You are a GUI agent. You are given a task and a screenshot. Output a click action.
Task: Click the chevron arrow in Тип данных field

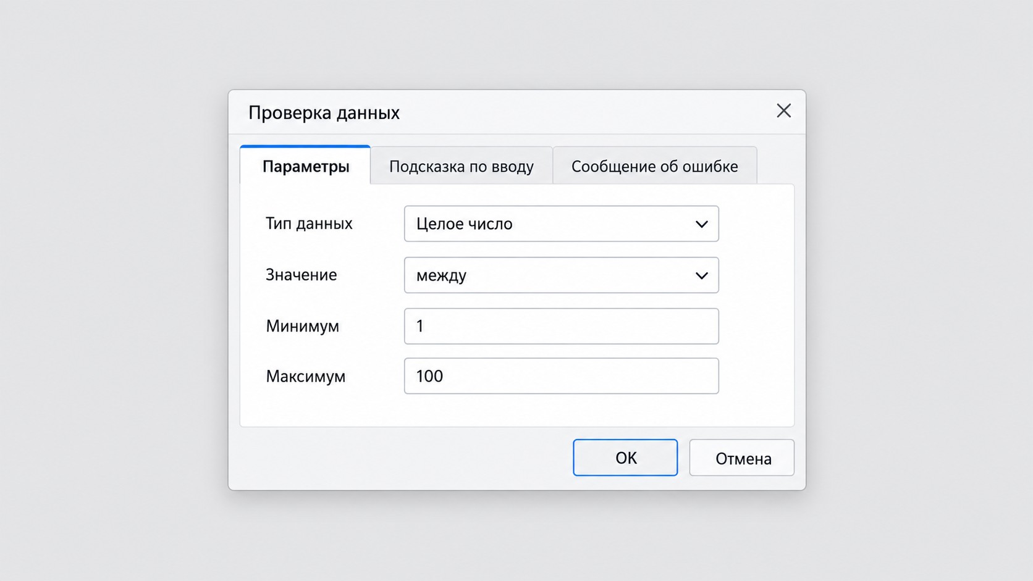[701, 224]
